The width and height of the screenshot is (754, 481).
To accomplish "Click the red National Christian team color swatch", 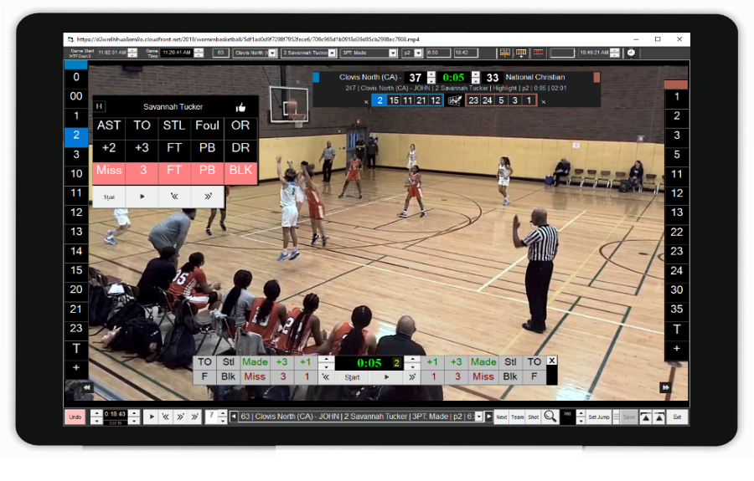I will (x=596, y=77).
